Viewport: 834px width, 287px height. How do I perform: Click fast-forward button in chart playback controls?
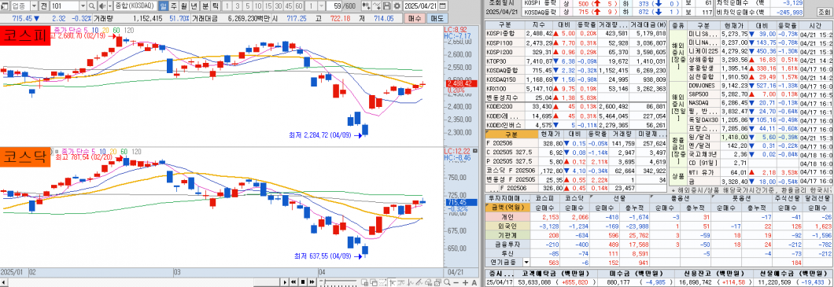pyautogui.click(x=312, y=281)
